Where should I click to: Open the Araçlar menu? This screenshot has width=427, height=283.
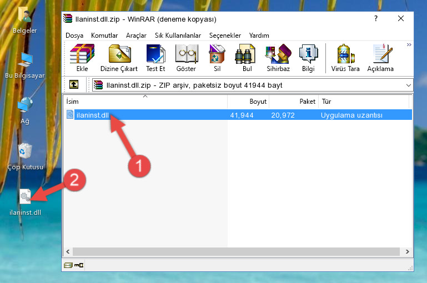pos(136,36)
